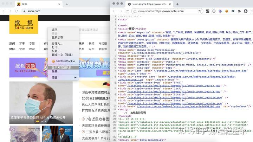253x142 pixels.
Task: Open the logo-144.png source link
Action: pyautogui.click(x=174, y=103)
